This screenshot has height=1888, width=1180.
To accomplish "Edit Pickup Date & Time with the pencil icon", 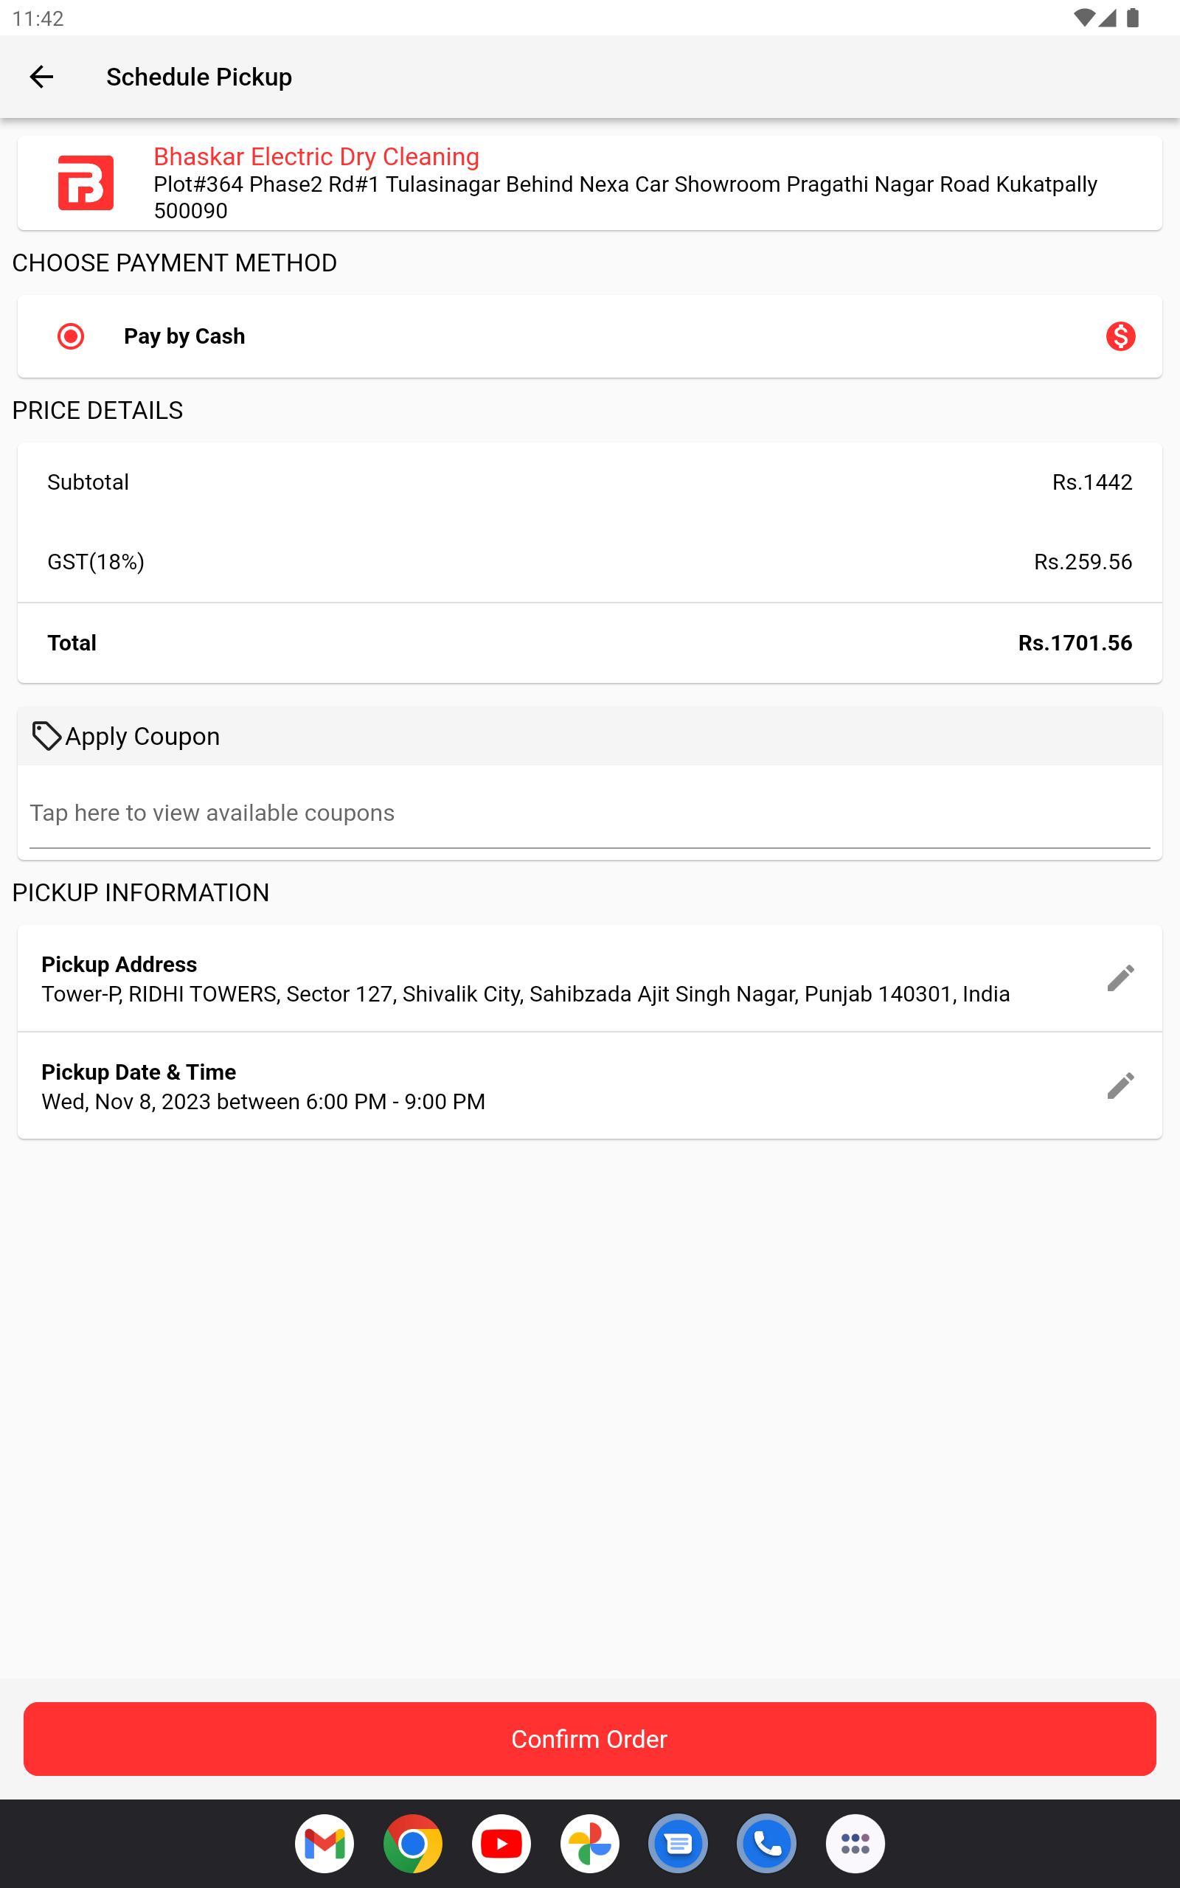I will pos(1120,1086).
